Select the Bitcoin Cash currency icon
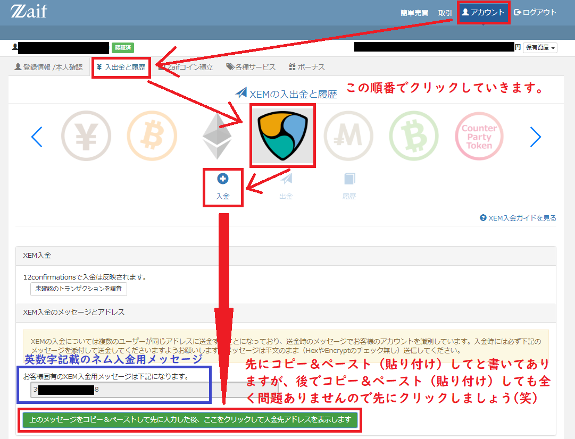The image size is (575, 439). [414, 136]
